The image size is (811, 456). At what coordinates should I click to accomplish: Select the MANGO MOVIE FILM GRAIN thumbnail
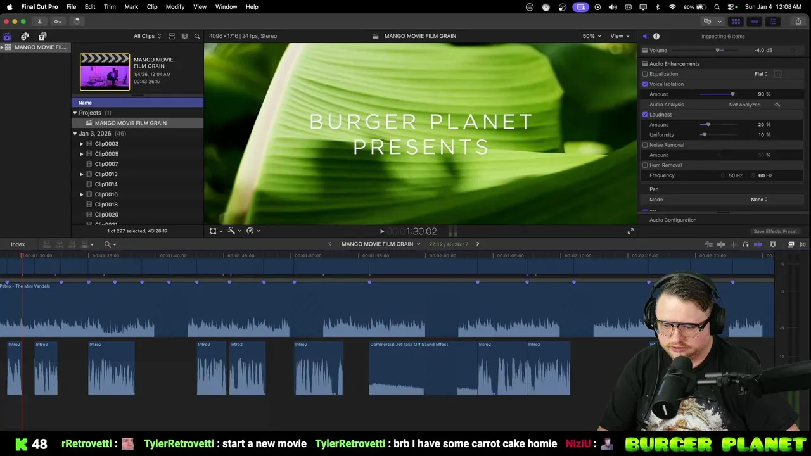click(x=105, y=72)
